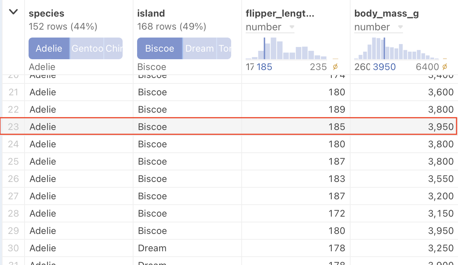Toggle the Adelie segment in the species filter
This screenshot has width=458, height=265.
tap(49, 48)
